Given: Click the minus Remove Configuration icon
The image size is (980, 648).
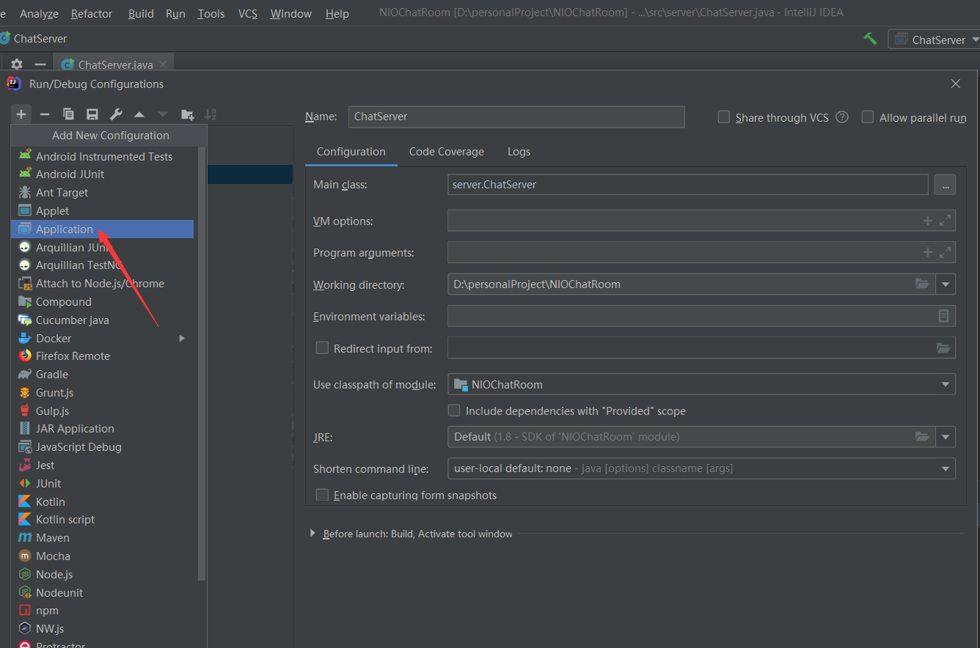Looking at the screenshot, I should click(x=45, y=114).
